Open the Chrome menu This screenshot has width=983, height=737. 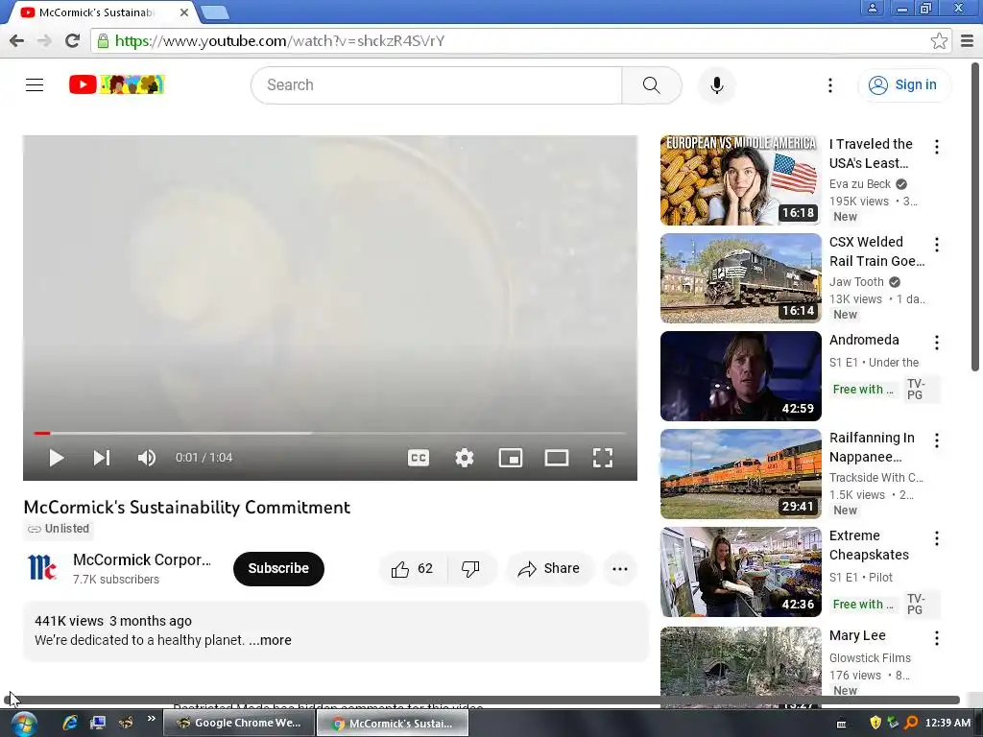pyautogui.click(x=968, y=40)
